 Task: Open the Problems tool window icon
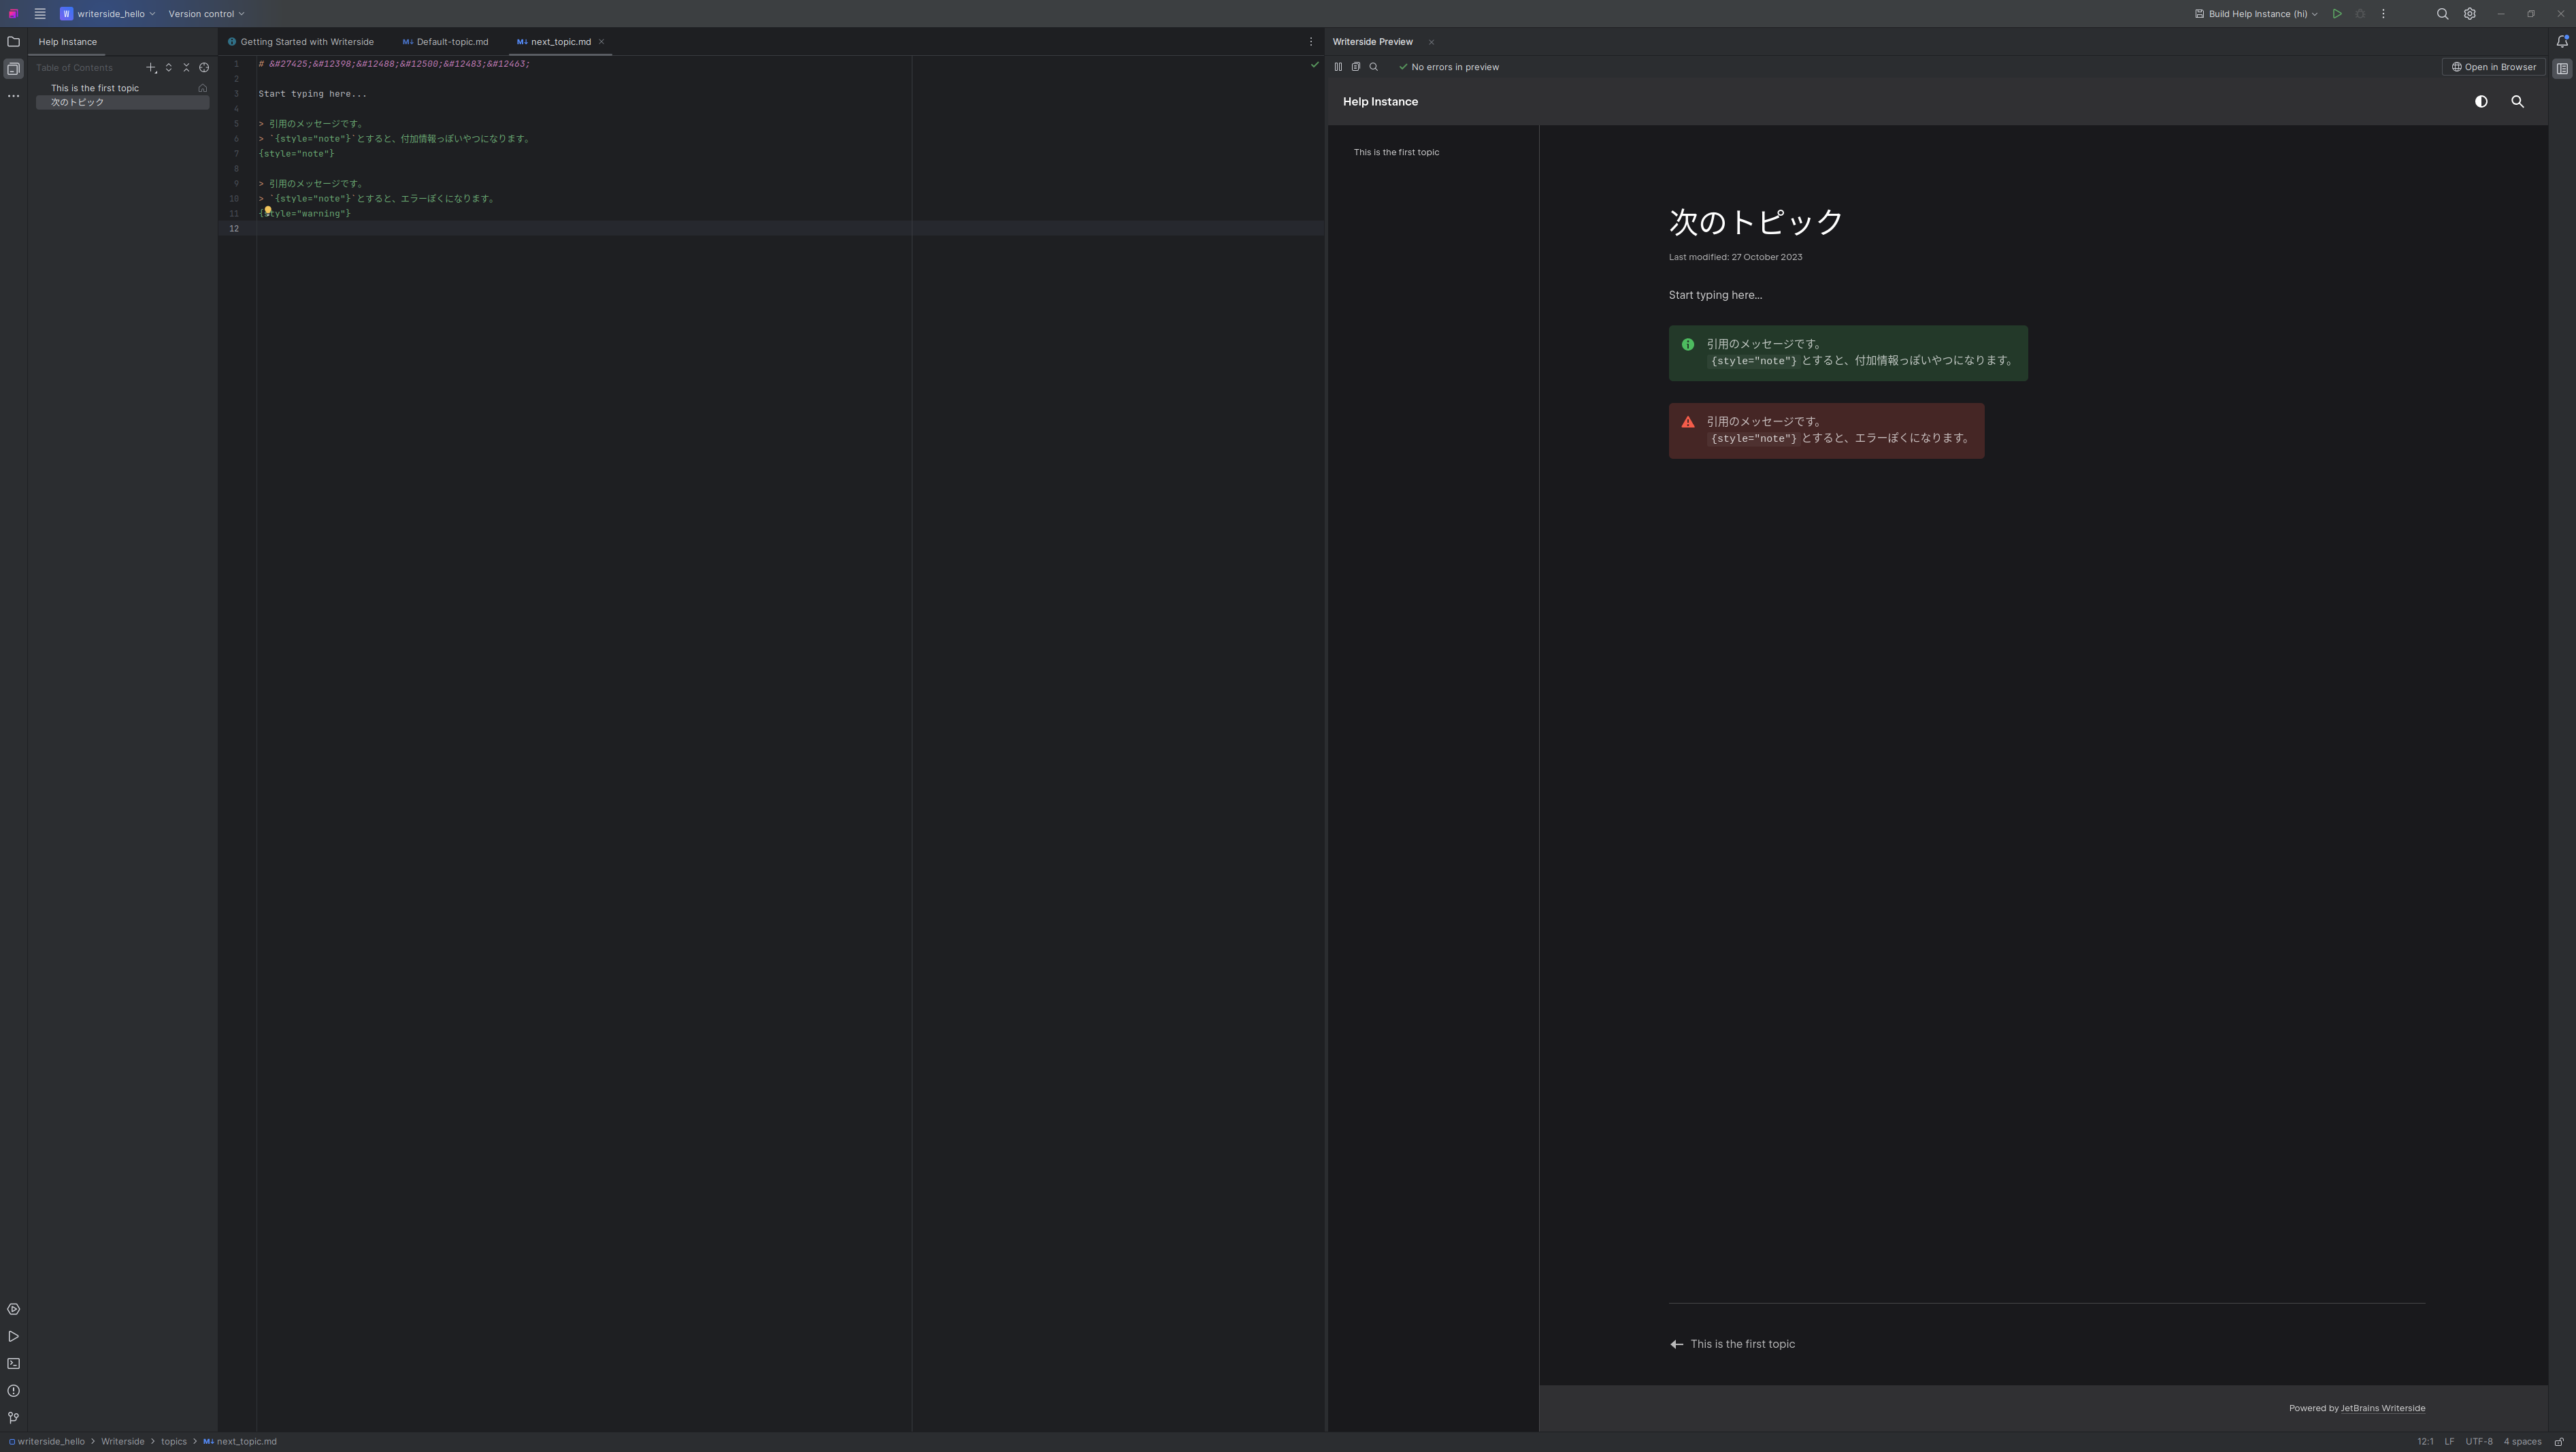coord(13,1391)
